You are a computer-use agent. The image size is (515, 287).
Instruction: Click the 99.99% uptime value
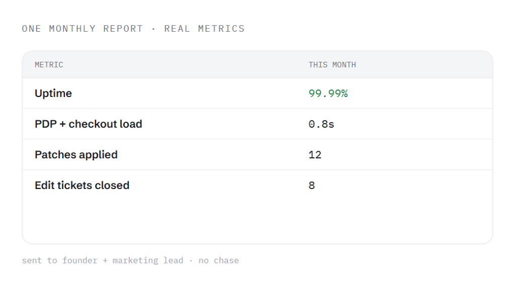328,93
